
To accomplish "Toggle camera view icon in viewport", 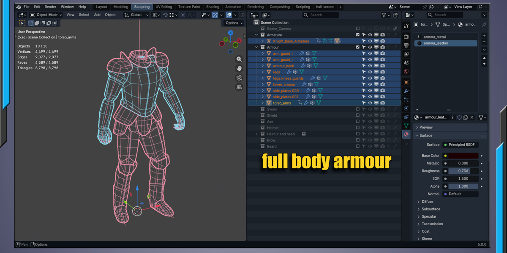I will point(239,78).
